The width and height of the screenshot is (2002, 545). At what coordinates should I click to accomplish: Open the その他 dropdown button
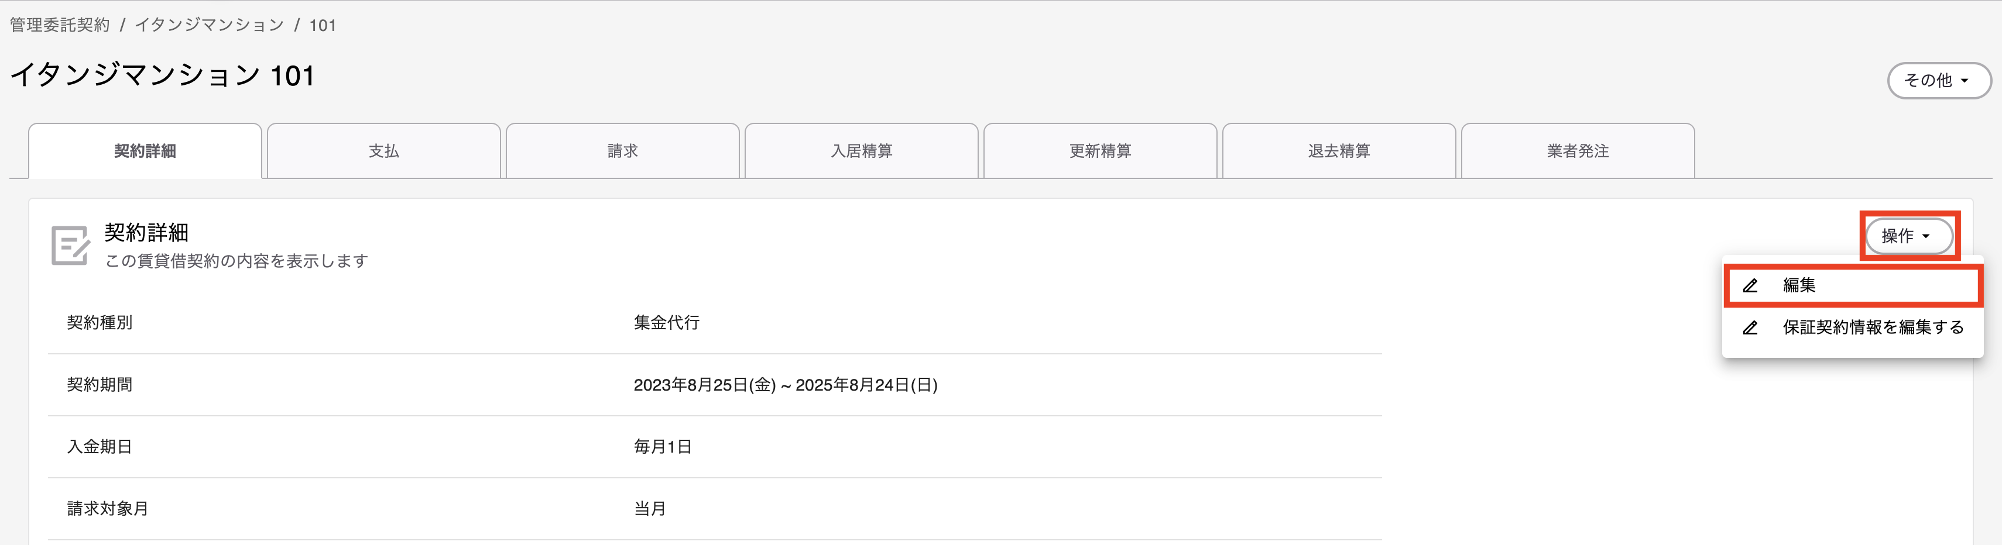(1939, 80)
